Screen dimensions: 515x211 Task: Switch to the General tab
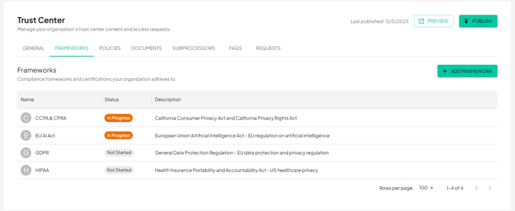(33, 48)
